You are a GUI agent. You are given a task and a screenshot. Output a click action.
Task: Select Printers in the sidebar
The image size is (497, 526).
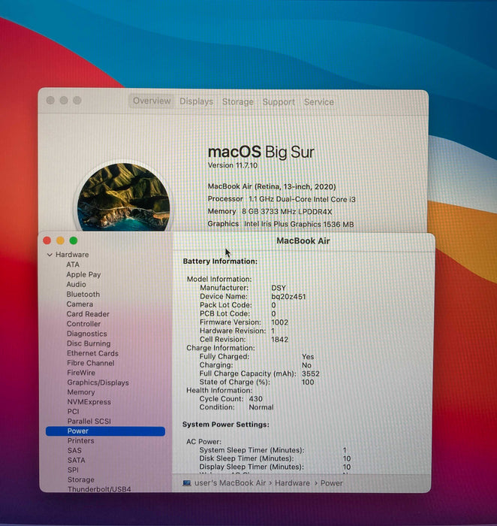[x=81, y=441]
